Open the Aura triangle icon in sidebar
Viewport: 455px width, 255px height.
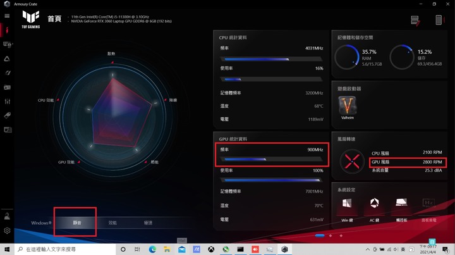(7, 59)
